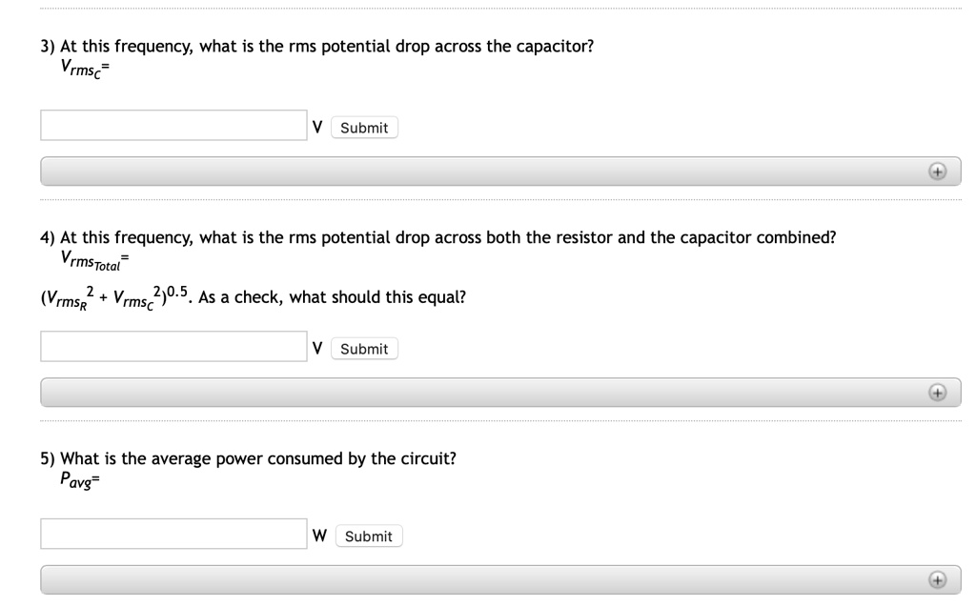This screenshot has height=607, width=976.
Task: Click Submit beside question 3's V field
Action: click(363, 127)
